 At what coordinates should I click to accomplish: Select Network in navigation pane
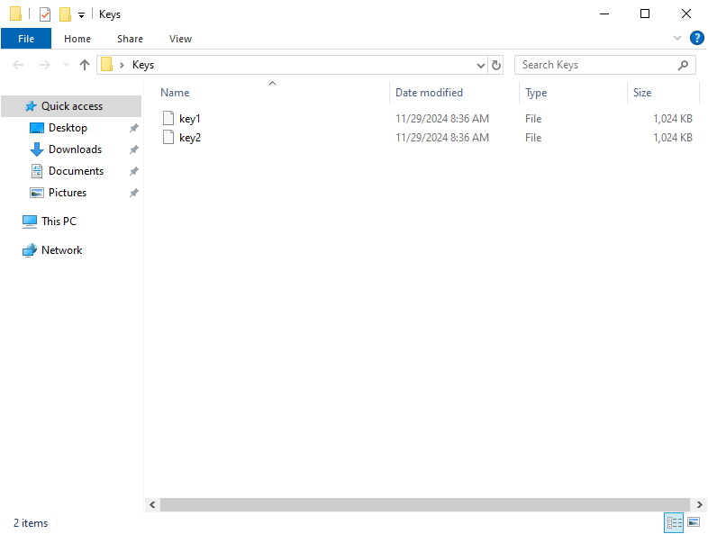pyautogui.click(x=61, y=250)
